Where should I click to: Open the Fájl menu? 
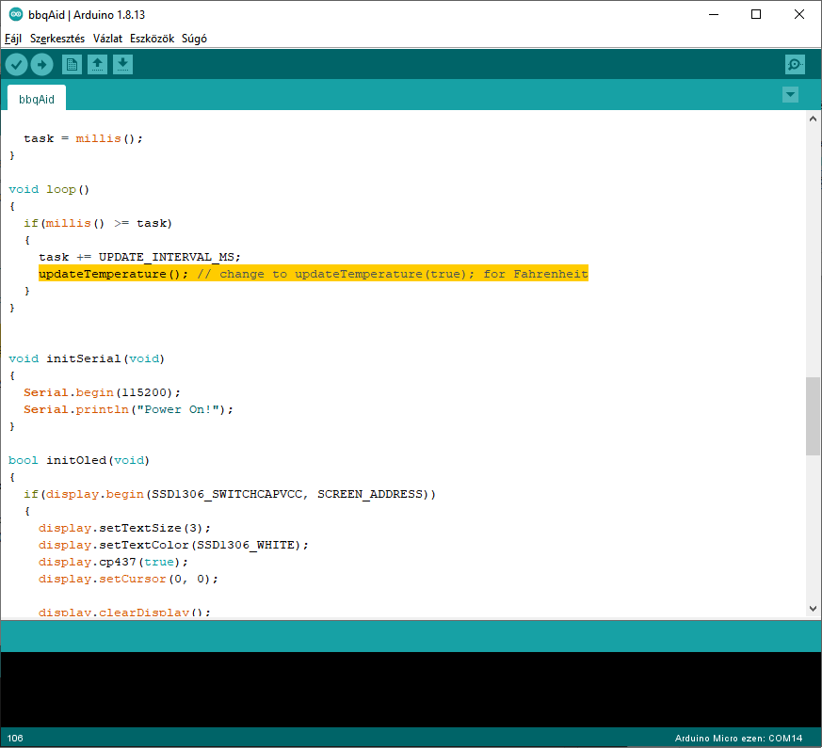(x=13, y=39)
